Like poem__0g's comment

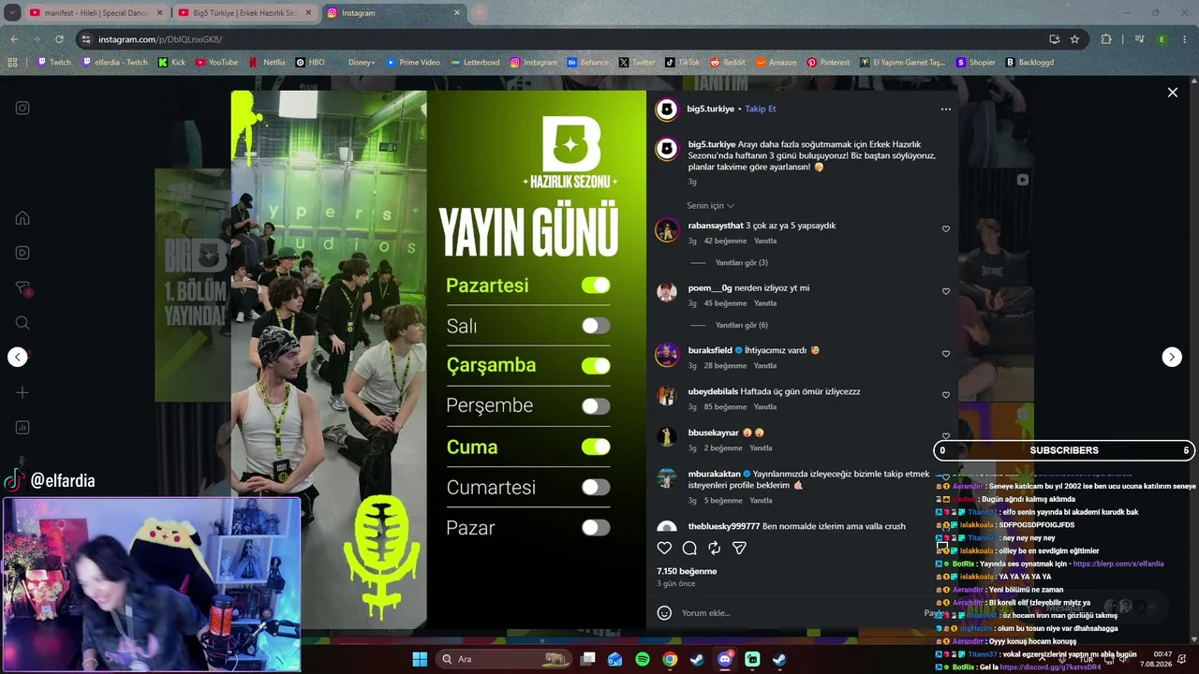(946, 291)
